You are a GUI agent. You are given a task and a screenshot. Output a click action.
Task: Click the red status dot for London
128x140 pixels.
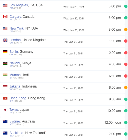click(x=126, y=41)
